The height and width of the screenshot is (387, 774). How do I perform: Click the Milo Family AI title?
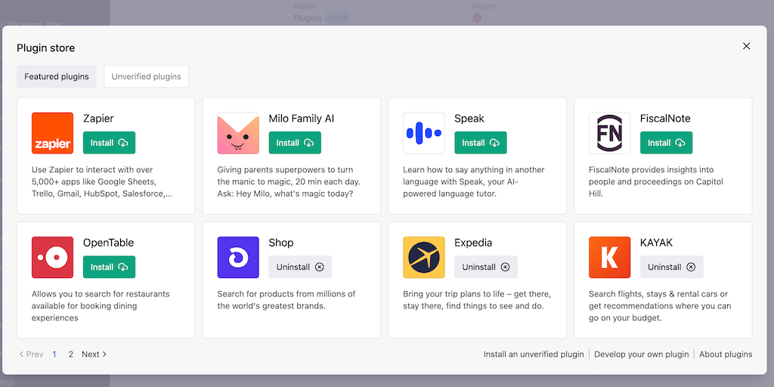click(x=302, y=119)
